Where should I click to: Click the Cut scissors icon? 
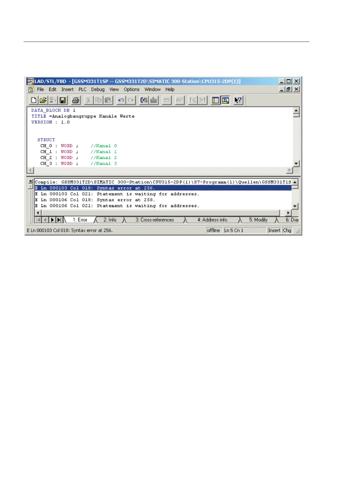point(89,100)
